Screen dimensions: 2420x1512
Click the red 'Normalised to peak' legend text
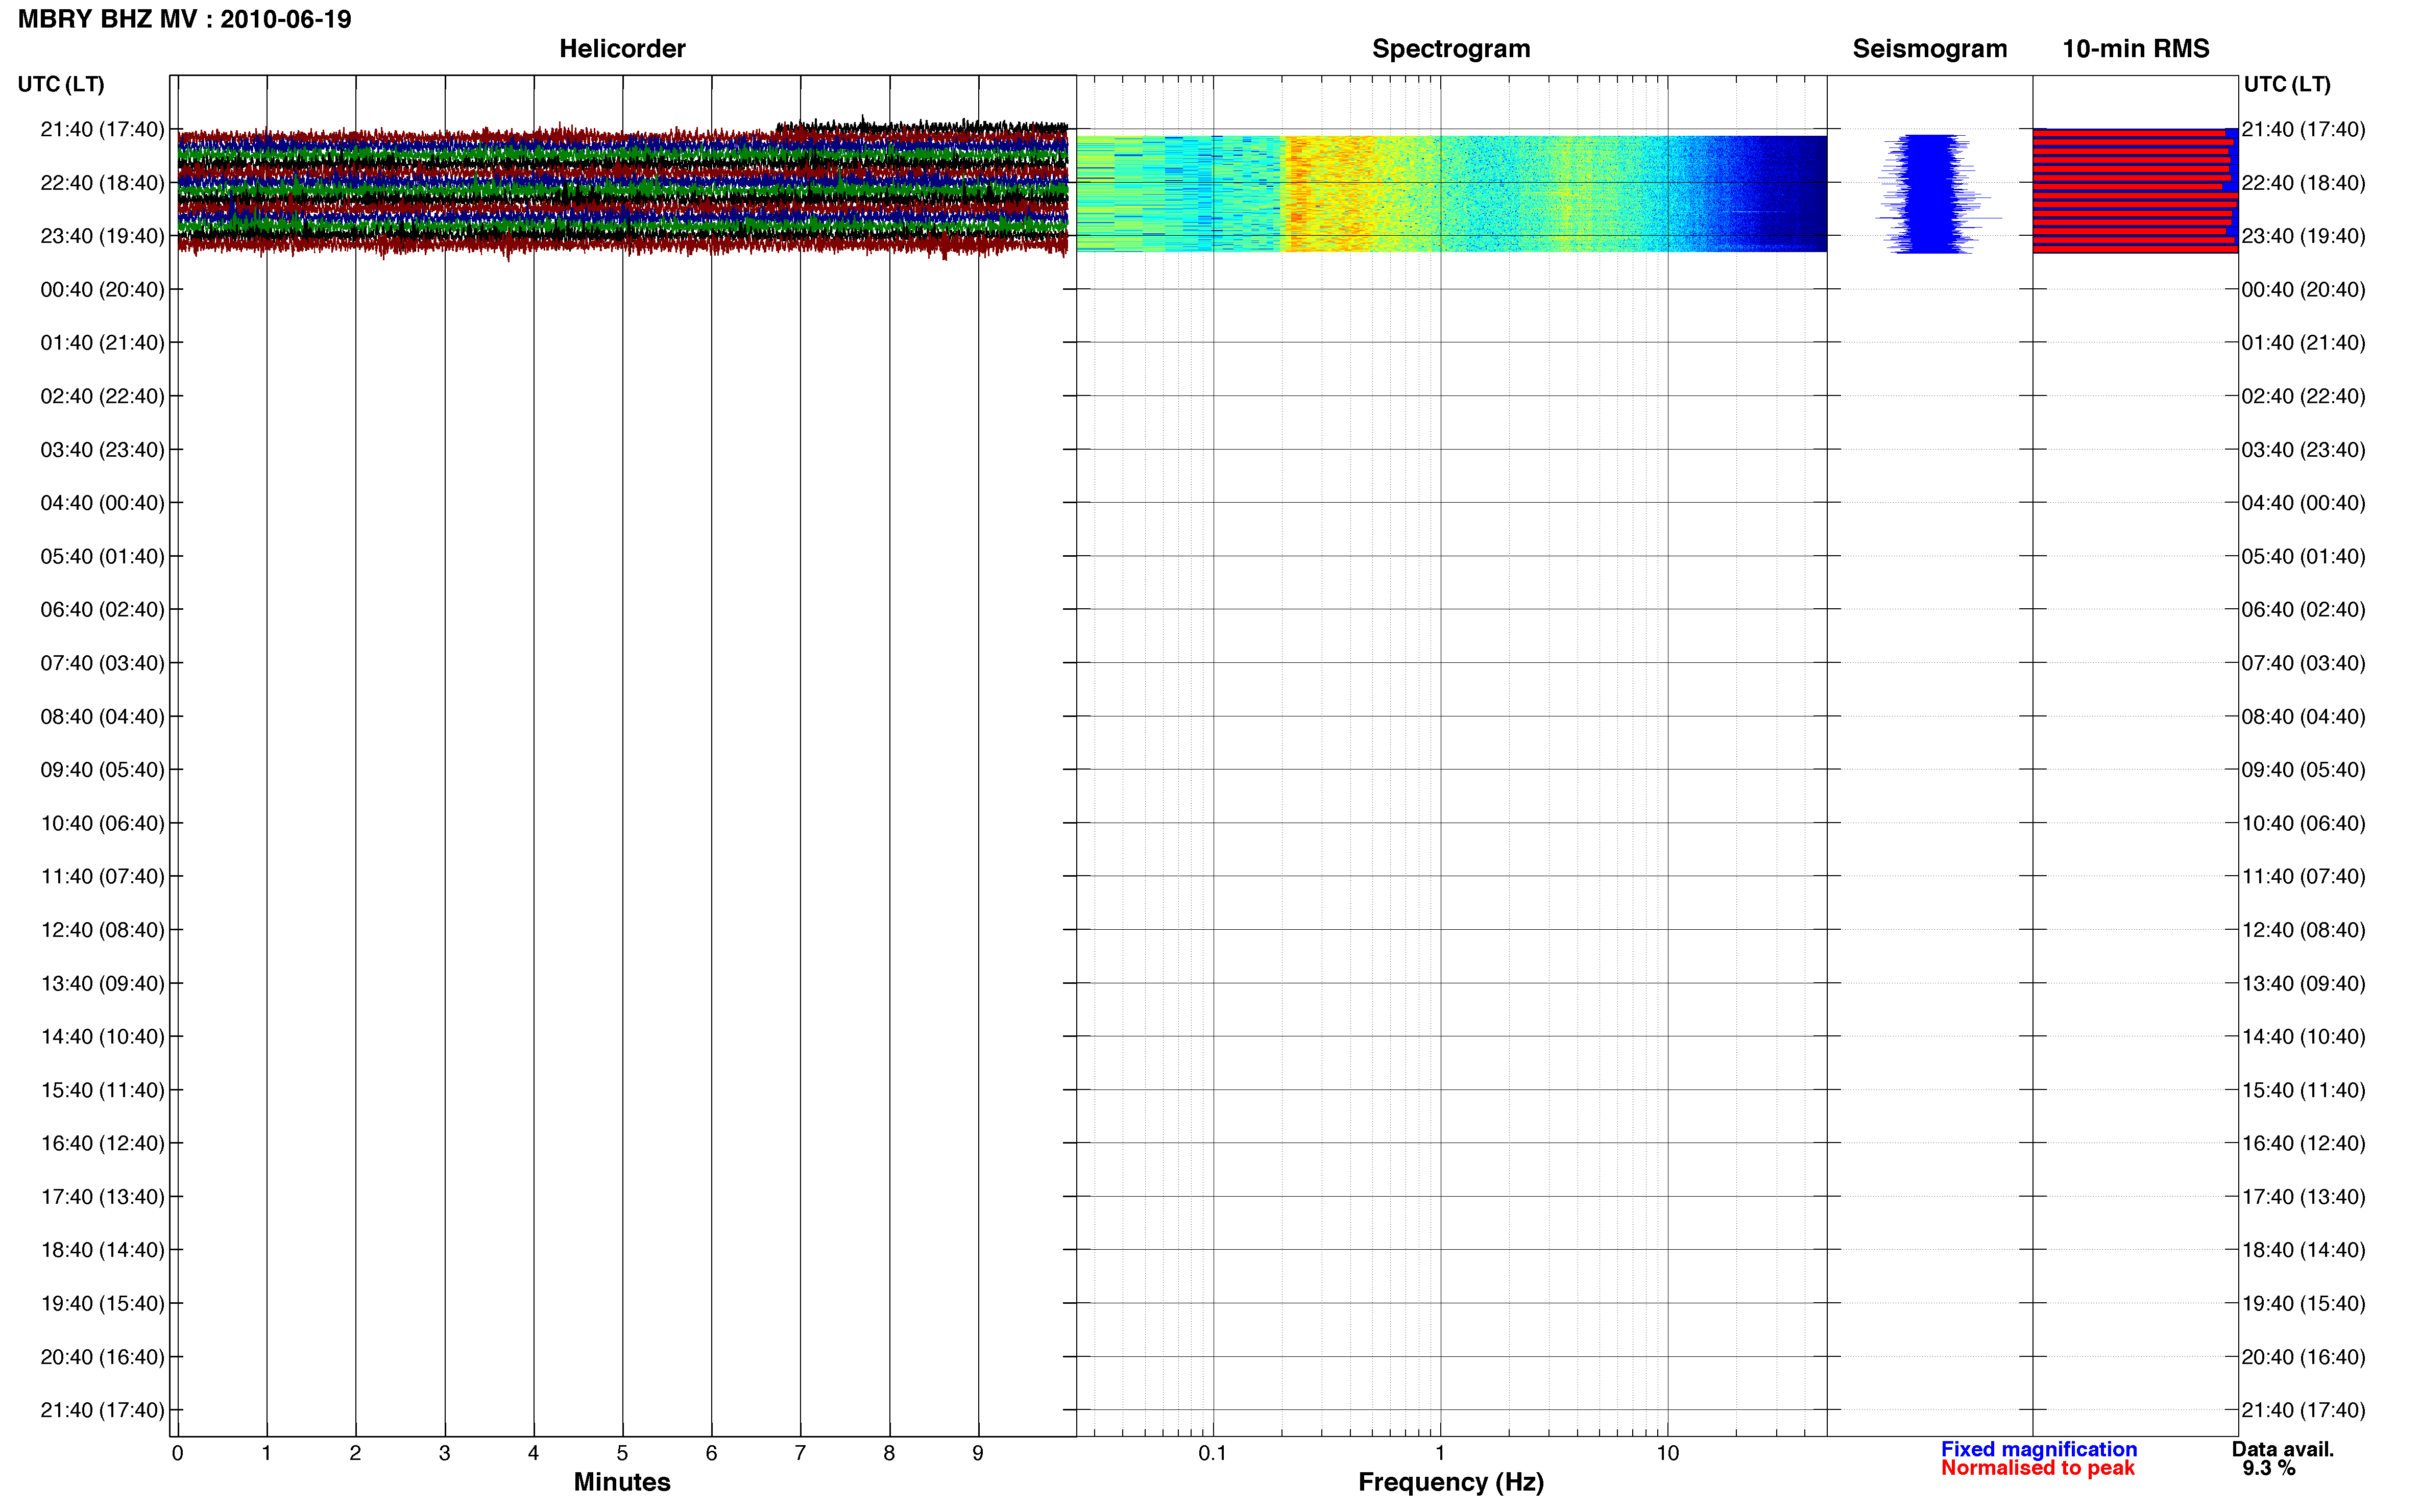pyautogui.click(x=2038, y=1468)
